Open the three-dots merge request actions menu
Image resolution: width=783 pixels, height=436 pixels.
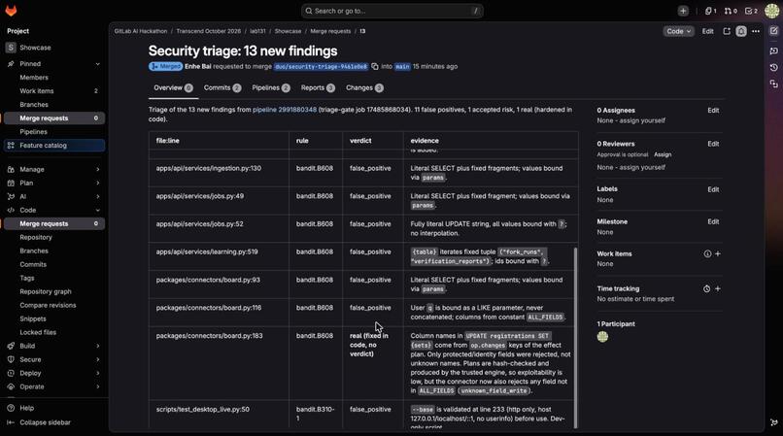[756, 31]
